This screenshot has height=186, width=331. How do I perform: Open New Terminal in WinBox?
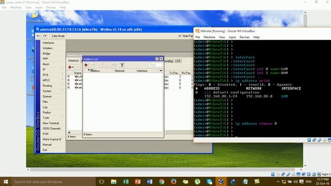click(51, 123)
